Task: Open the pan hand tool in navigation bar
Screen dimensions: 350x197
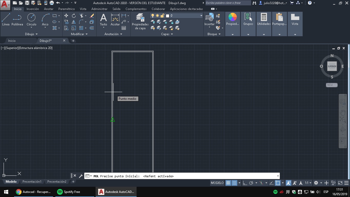Action: point(343,112)
